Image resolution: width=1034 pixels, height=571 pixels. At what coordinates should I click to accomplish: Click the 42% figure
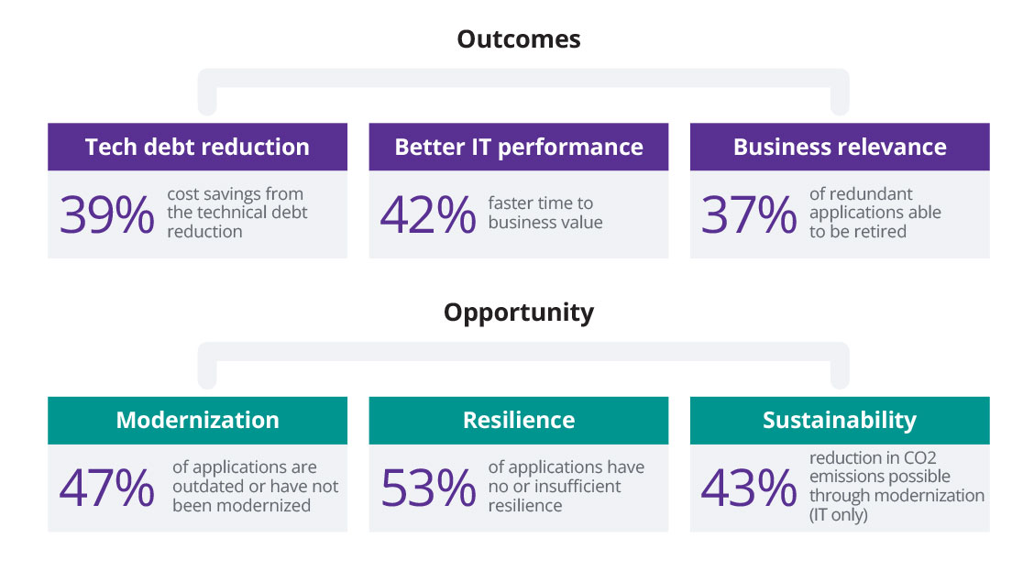tap(428, 214)
